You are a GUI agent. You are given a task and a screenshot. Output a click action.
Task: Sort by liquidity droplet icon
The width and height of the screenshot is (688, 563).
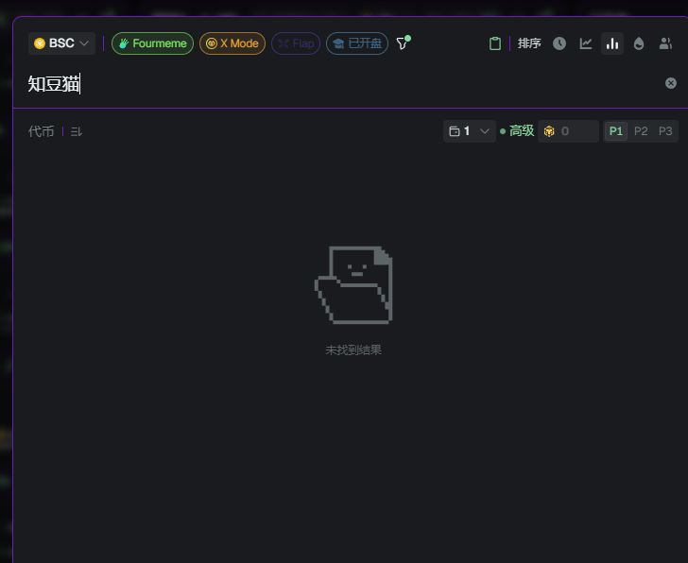click(x=639, y=43)
